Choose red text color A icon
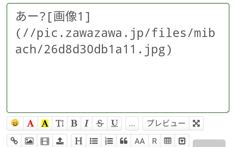This screenshot has width=236, height=147. click(30, 123)
